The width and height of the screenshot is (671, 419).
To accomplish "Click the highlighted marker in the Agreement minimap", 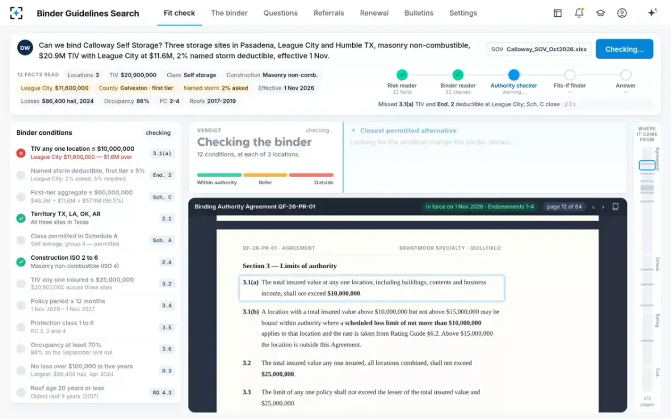I will pos(647,165).
